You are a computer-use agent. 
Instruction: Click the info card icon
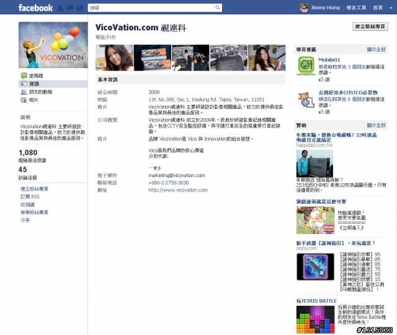pos(24,84)
